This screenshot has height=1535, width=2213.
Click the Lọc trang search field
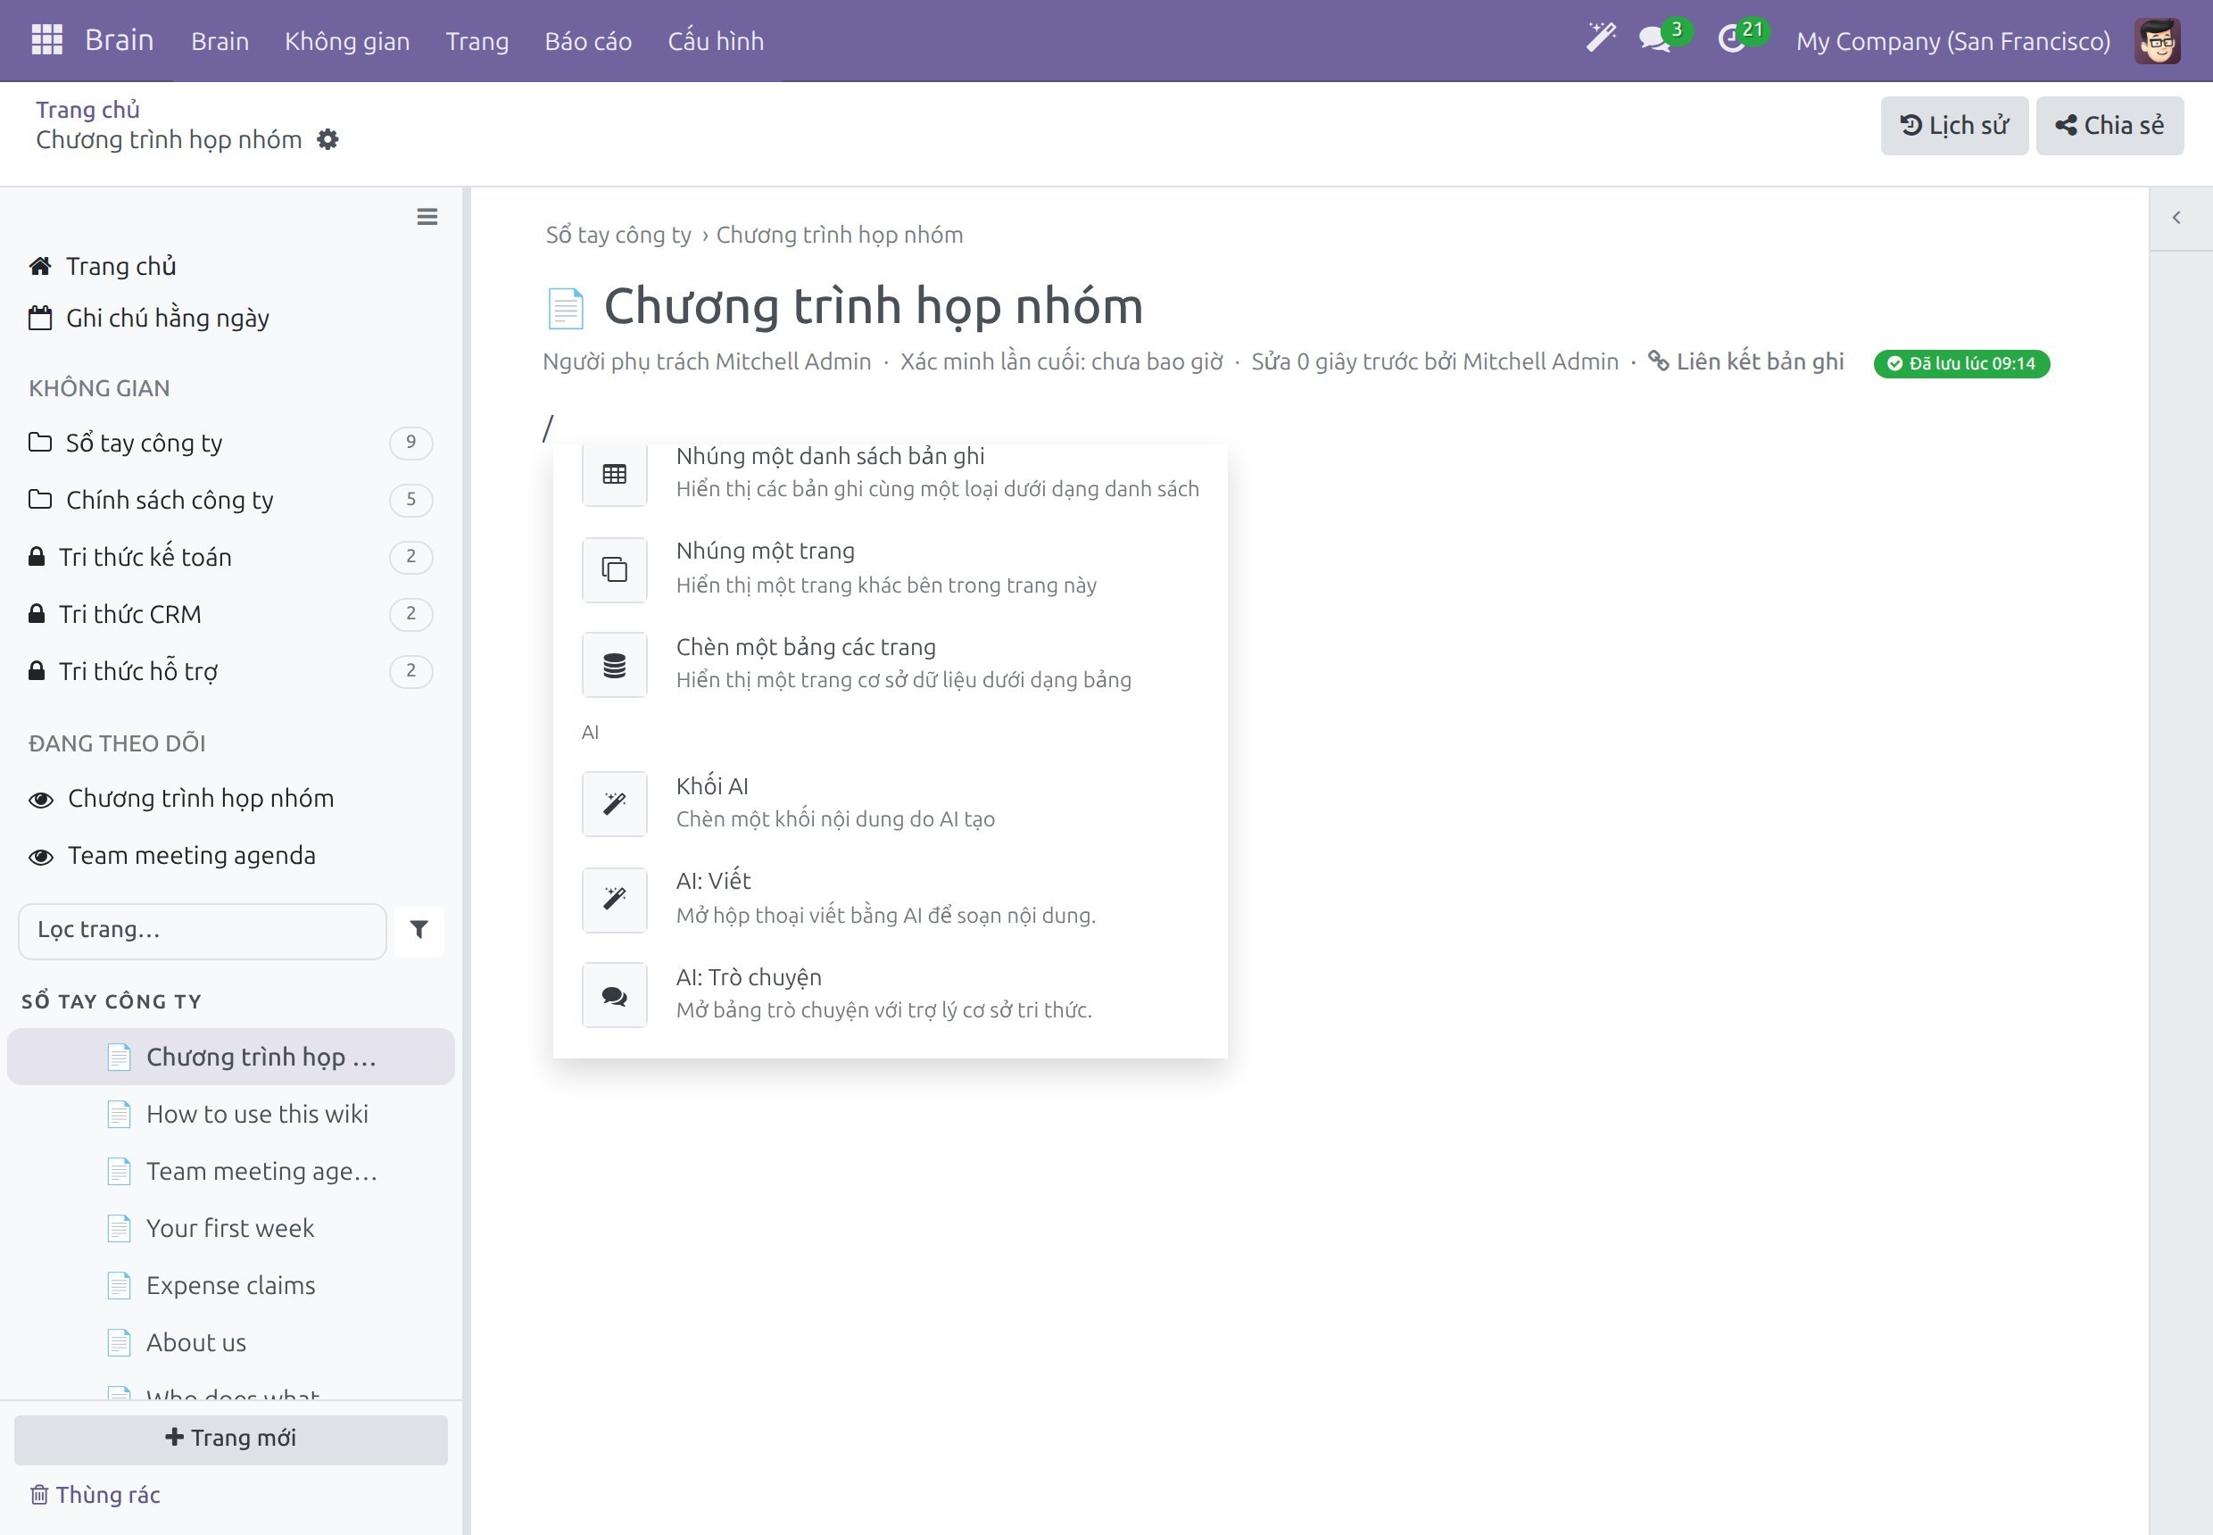coord(202,931)
